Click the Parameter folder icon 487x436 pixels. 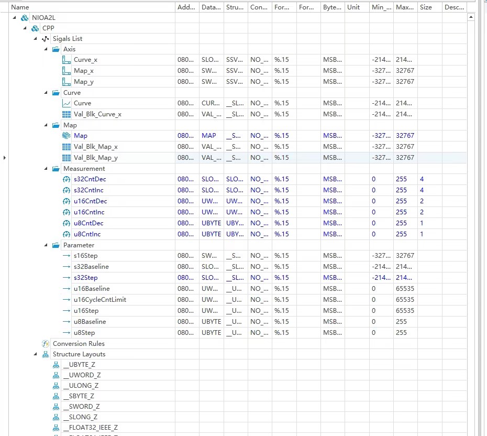[x=56, y=245]
